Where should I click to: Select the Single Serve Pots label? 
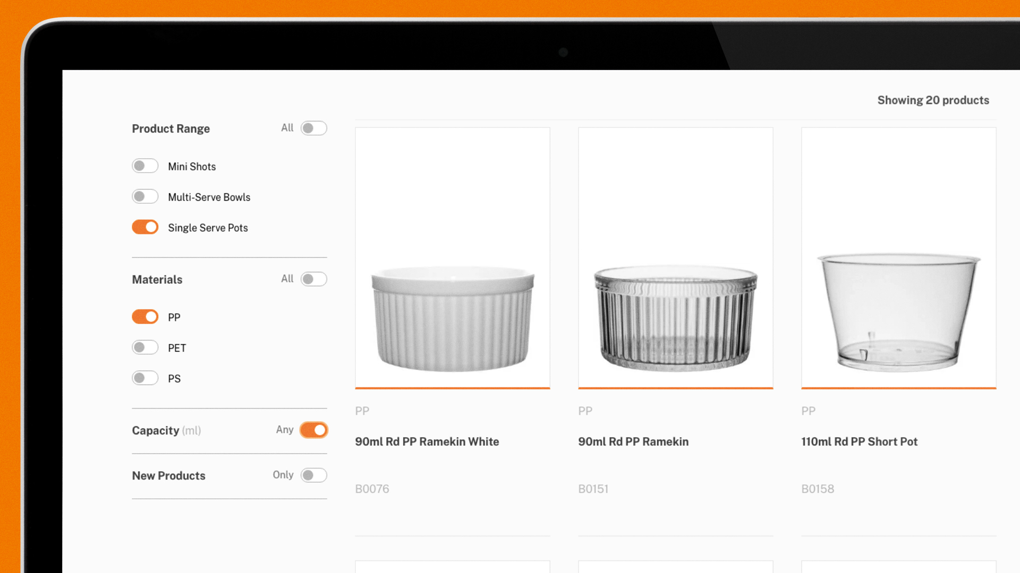coord(208,228)
